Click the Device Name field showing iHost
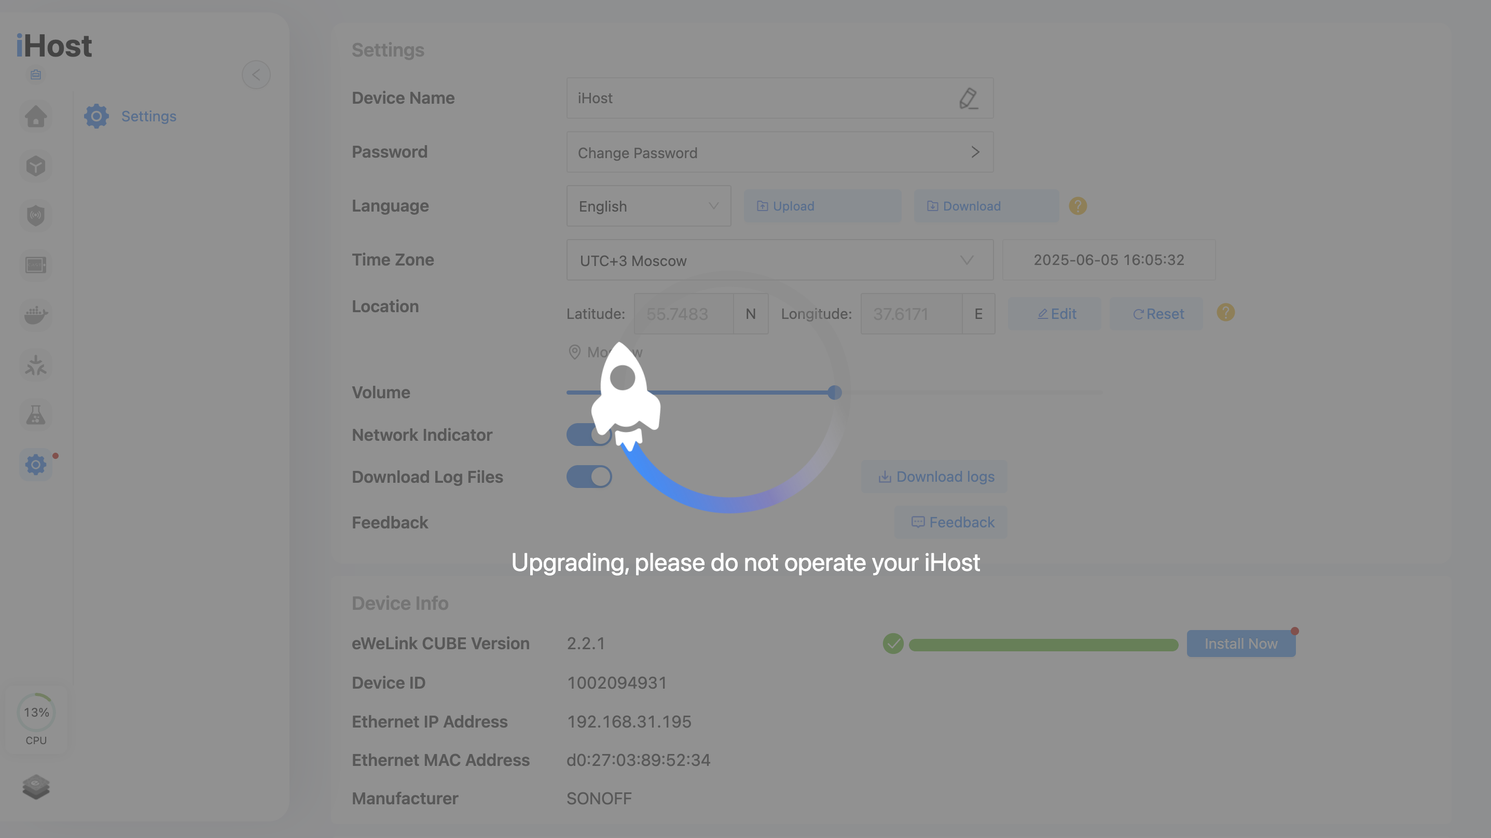The width and height of the screenshot is (1491, 838). pos(780,99)
